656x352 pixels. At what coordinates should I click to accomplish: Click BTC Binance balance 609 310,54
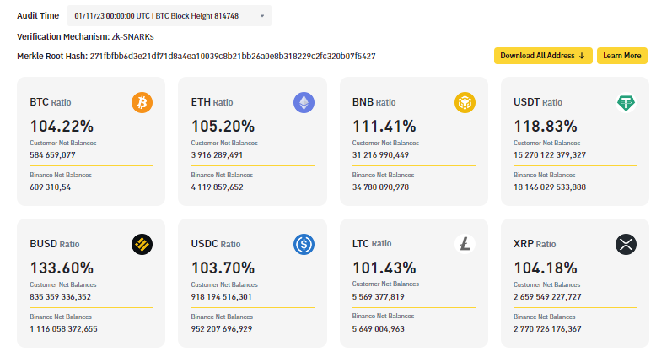pos(51,187)
